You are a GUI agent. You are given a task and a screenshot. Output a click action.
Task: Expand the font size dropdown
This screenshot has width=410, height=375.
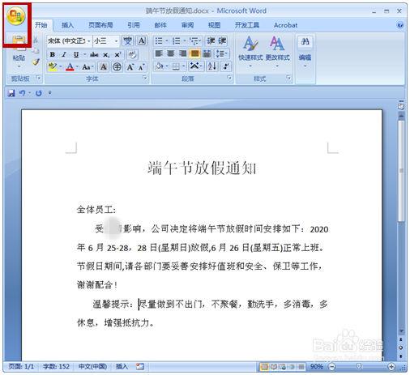coord(116,41)
